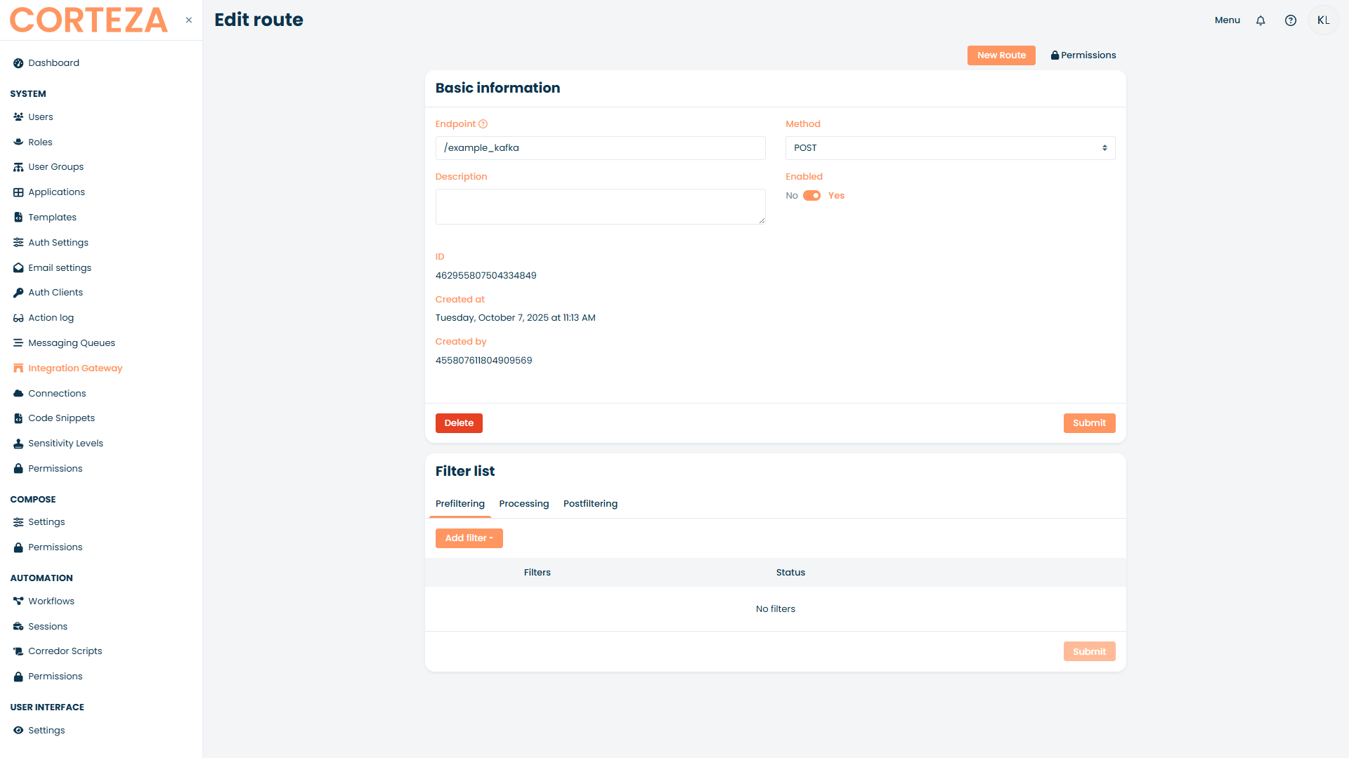Open Auth Settings sliders icon

tap(18, 243)
